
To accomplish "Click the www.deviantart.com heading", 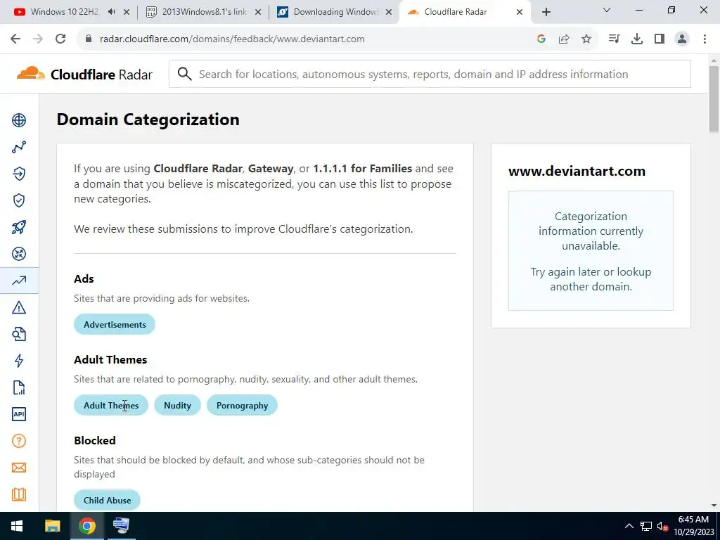I will [577, 171].
